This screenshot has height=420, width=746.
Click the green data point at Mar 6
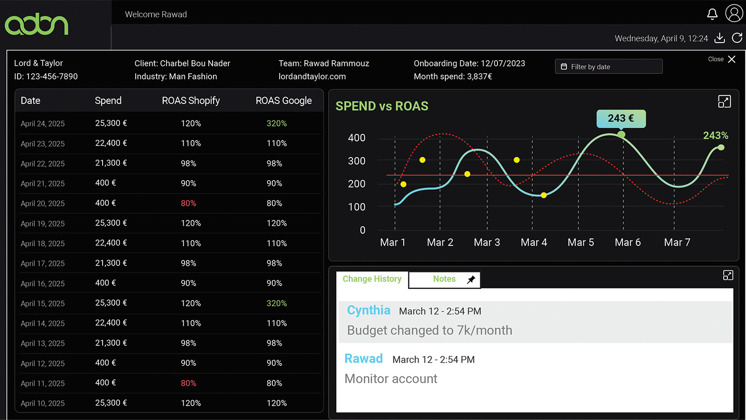[x=621, y=134]
